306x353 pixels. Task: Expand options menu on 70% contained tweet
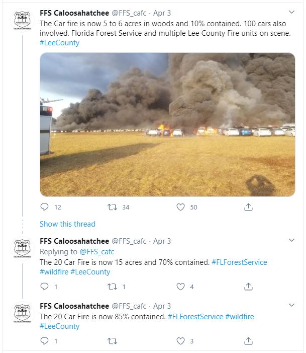(x=291, y=240)
